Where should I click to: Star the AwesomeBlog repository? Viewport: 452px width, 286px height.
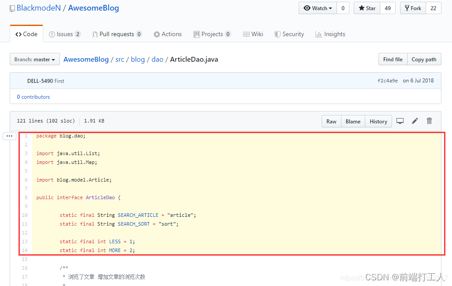[367, 8]
